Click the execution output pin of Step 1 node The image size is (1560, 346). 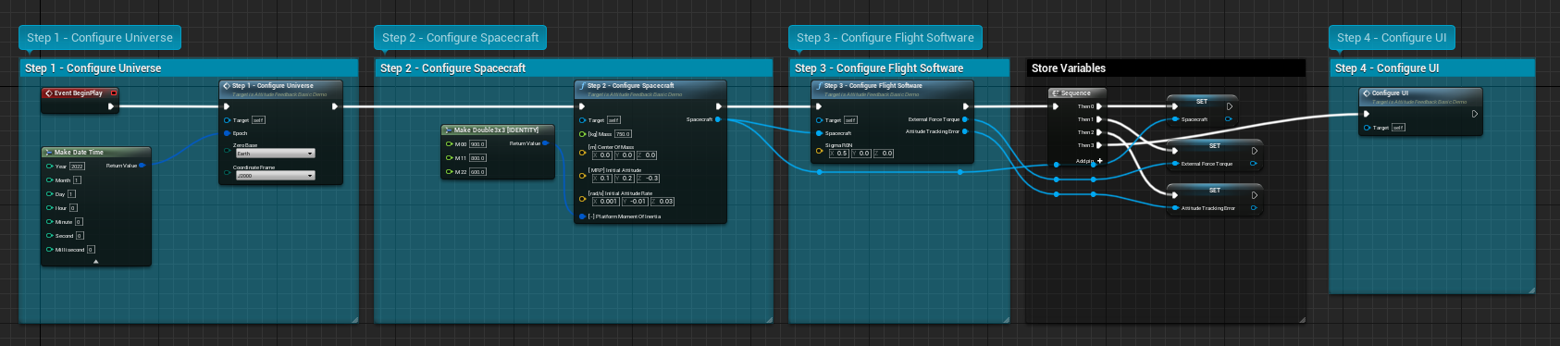point(335,106)
